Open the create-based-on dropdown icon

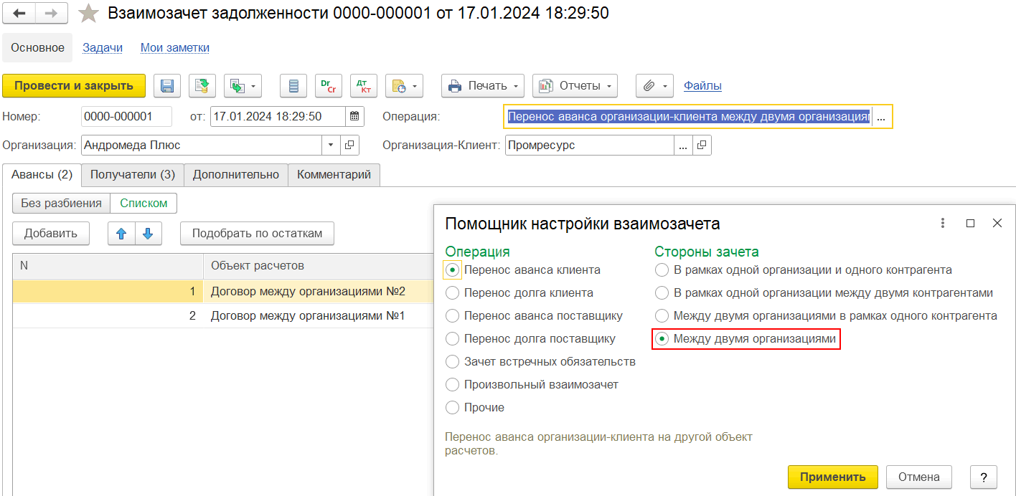[243, 86]
